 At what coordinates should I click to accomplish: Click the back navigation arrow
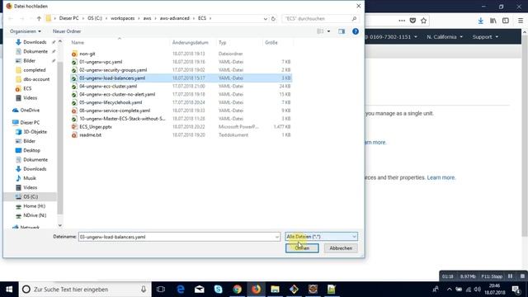[x=11, y=18]
